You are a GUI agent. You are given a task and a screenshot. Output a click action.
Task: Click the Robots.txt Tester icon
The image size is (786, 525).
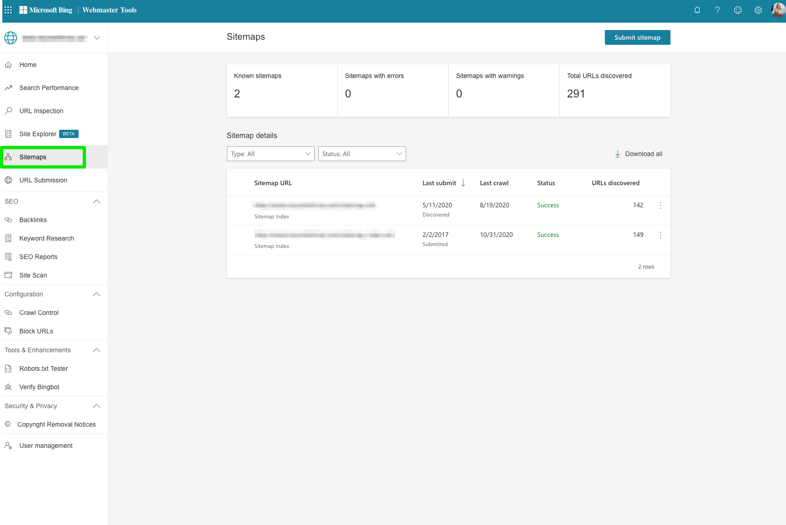(x=8, y=368)
